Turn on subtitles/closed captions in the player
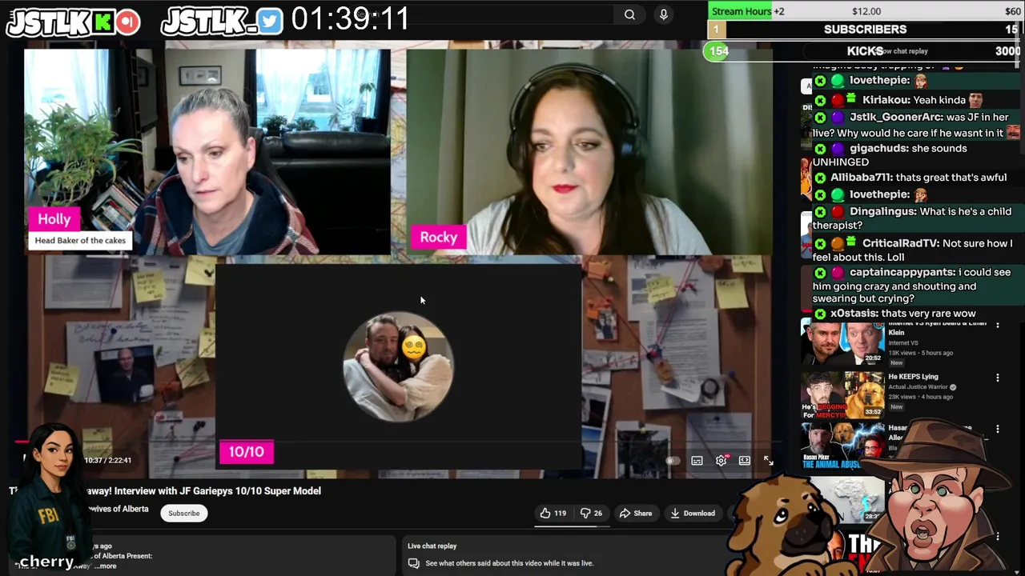1025x576 pixels. tap(697, 461)
